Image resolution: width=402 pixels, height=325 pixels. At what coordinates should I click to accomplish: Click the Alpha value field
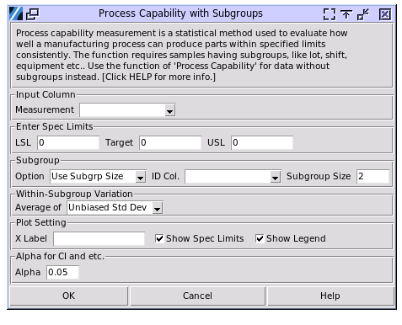click(62, 272)
